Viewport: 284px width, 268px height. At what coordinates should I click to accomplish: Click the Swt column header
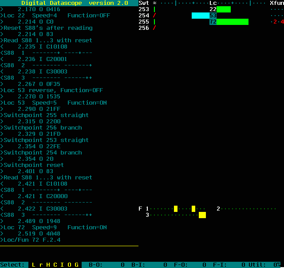click(x=144, y=3)
